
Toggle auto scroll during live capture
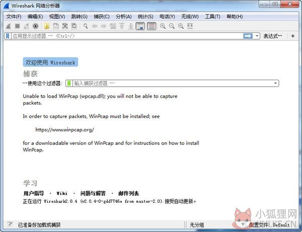[140, 26]
